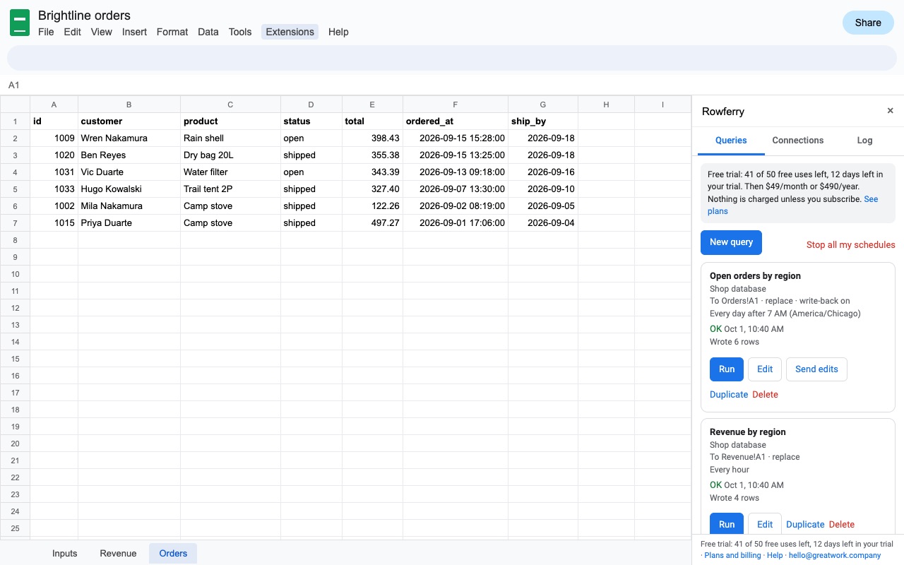Open the Insert menu

coord(134,32)
